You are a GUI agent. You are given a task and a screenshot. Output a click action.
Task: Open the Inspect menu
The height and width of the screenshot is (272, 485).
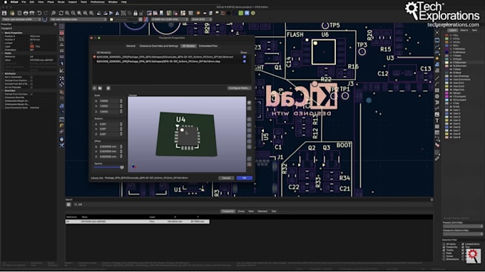click(x=72, y=2)
